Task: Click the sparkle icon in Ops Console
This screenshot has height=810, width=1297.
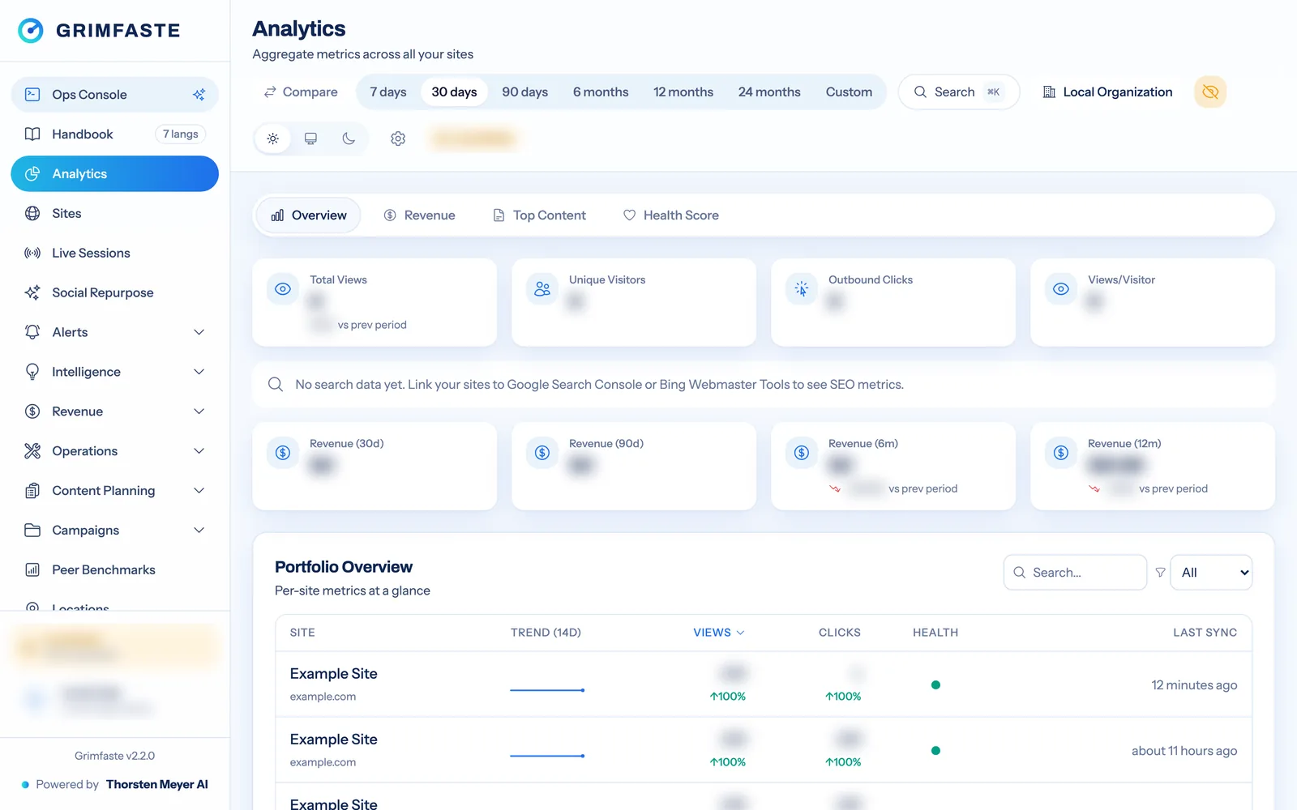Action: point(199,95)
